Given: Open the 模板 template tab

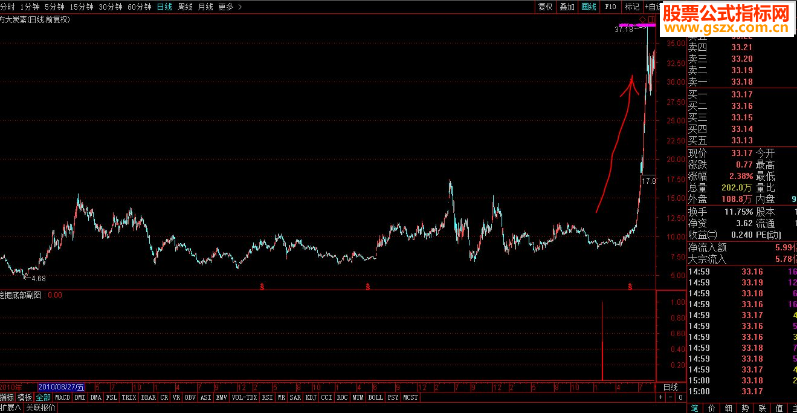Looking at the screenshot, I should (x=25, y=397).
